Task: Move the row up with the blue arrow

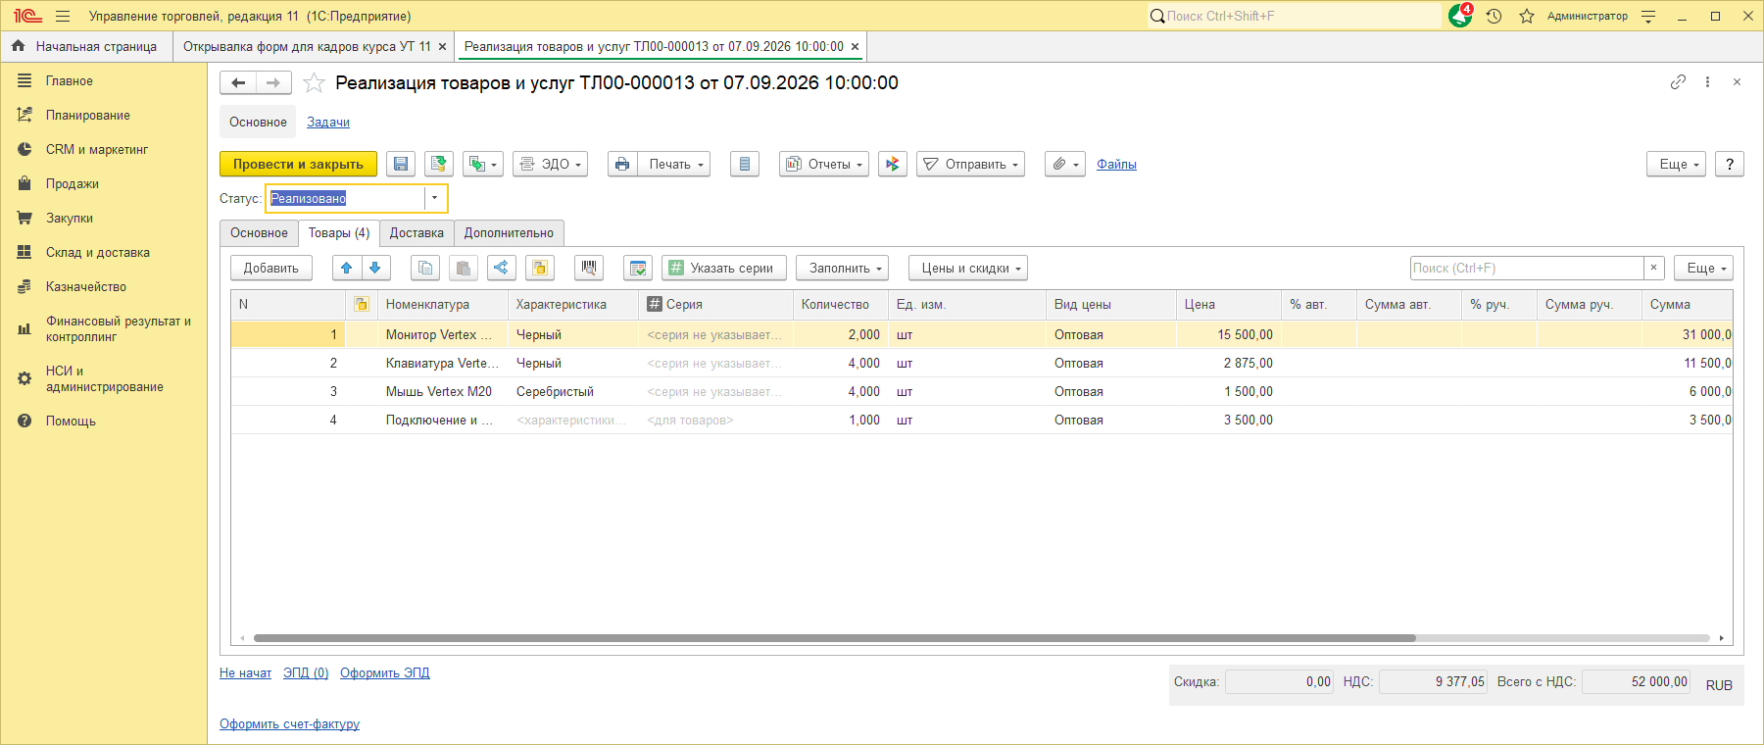Action: [x=347, y=268]
